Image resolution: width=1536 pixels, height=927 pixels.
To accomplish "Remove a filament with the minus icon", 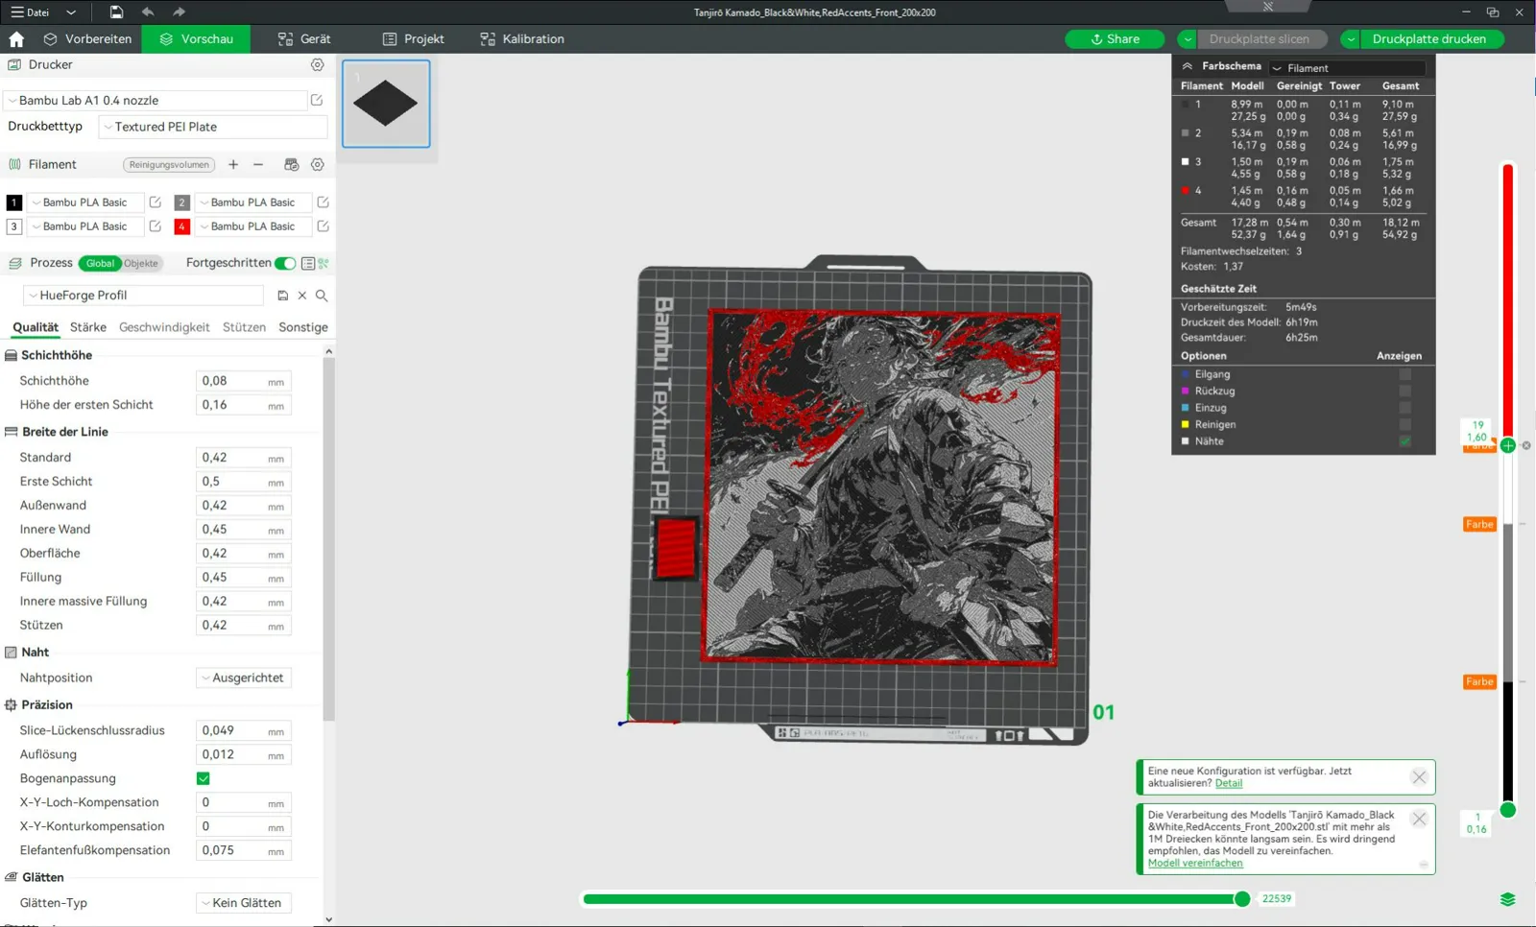I will coord(258,165).
